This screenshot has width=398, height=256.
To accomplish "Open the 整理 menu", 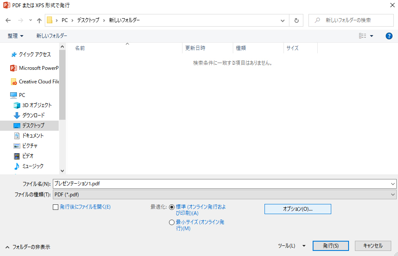I will [16, 36].
